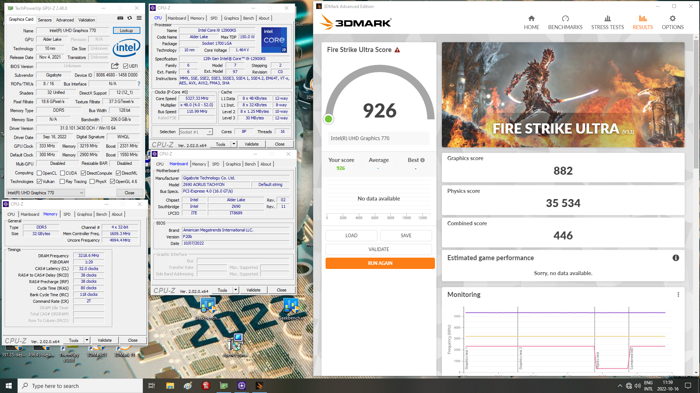Click the BIOS export share icon in GPU-Z
Viewport: 700px width, 393px height.
pyautogui.click(x=115, y=66)
